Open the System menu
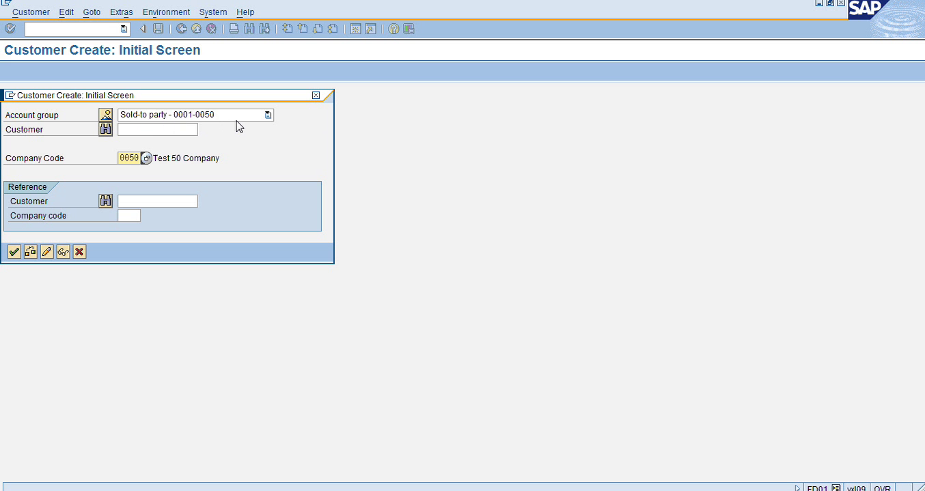 point(213,12)
